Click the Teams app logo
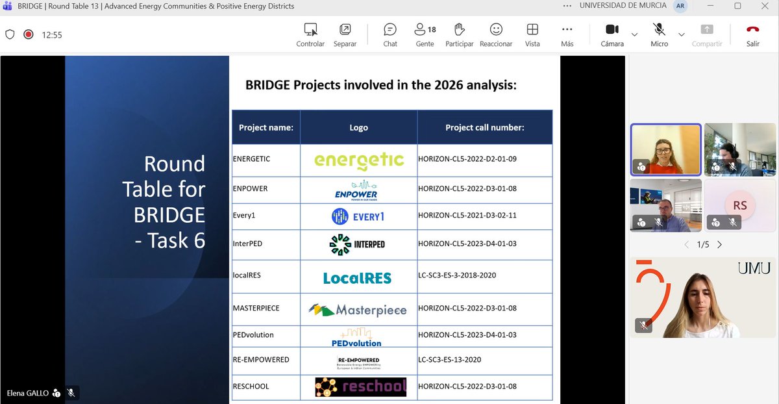 6,6
